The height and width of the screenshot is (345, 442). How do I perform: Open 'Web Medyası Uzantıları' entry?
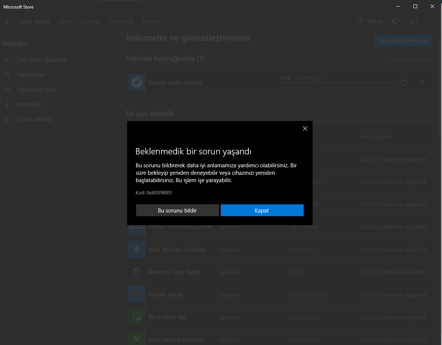tap(177, 249)
